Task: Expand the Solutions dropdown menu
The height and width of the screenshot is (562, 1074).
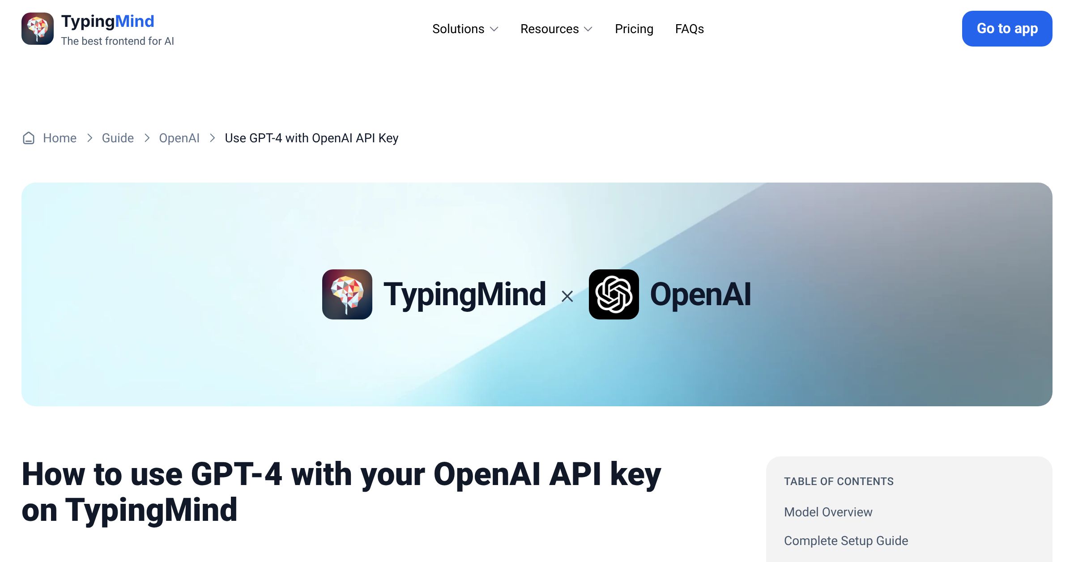Action: click(x=465, y=29)
